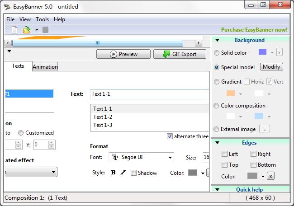Switch to the Texts tab
This screenshot has height=206, width=294.
(x=18, y=66)
